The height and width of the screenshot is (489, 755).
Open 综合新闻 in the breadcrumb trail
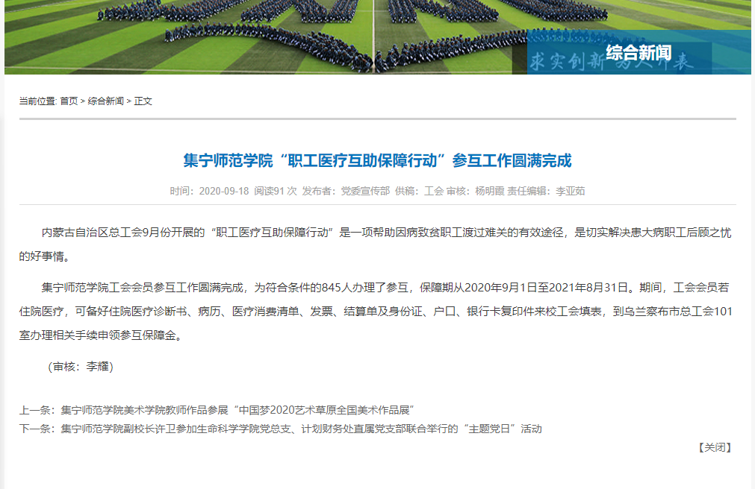click(x=106, y=101)
